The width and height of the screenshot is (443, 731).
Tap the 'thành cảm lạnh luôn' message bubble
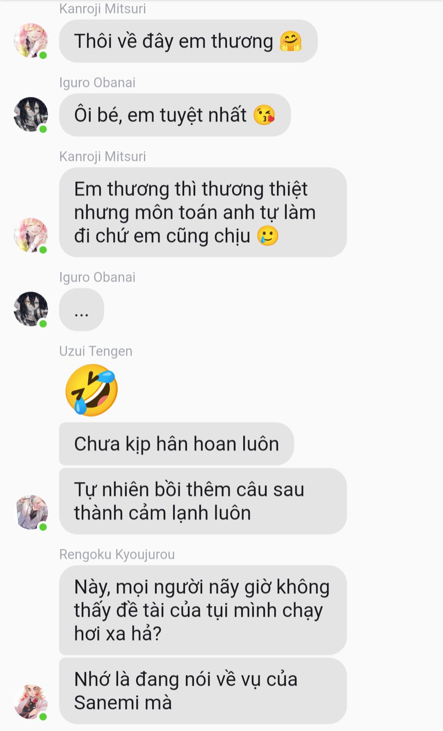[x=203, y=501]
